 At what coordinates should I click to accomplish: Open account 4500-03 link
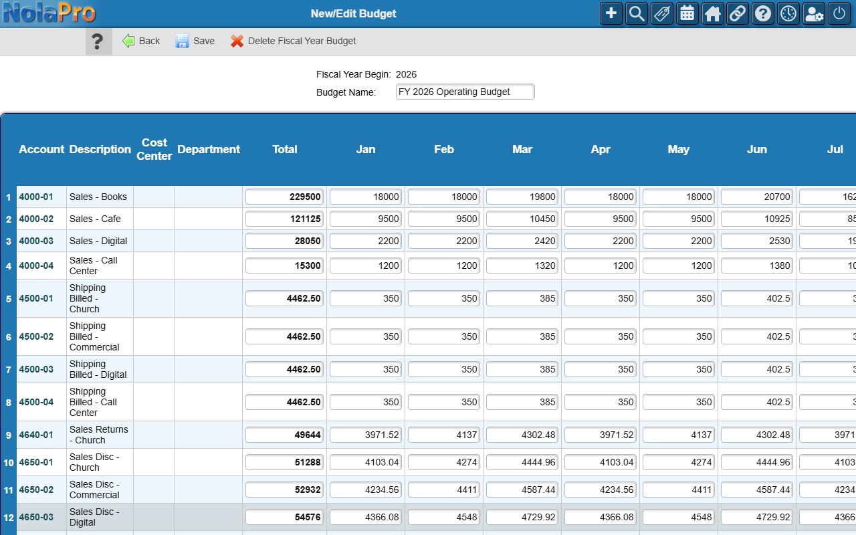(36, 369)
